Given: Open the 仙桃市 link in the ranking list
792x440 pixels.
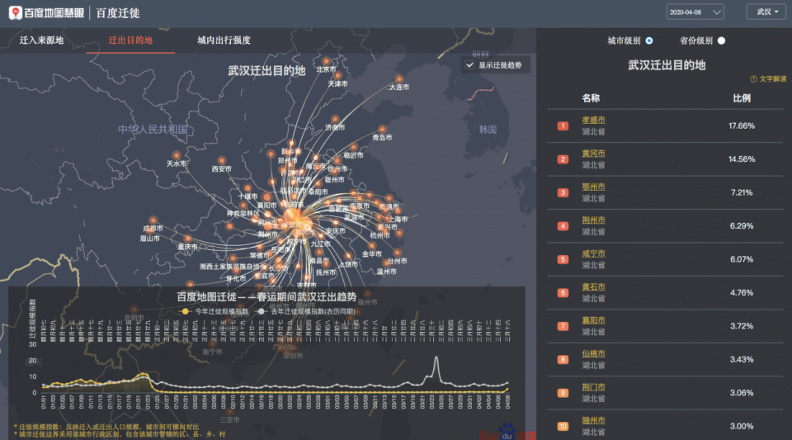Looking at the screenshot, I should (x=593, y=353).
